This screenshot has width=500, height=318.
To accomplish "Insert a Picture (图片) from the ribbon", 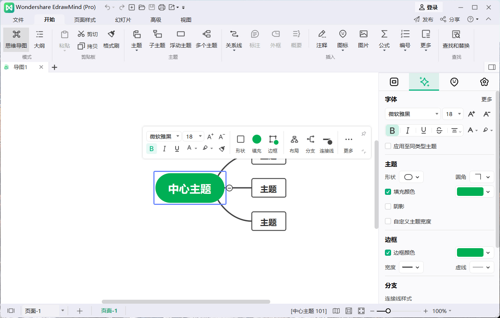I will click(x=363, y=39).
